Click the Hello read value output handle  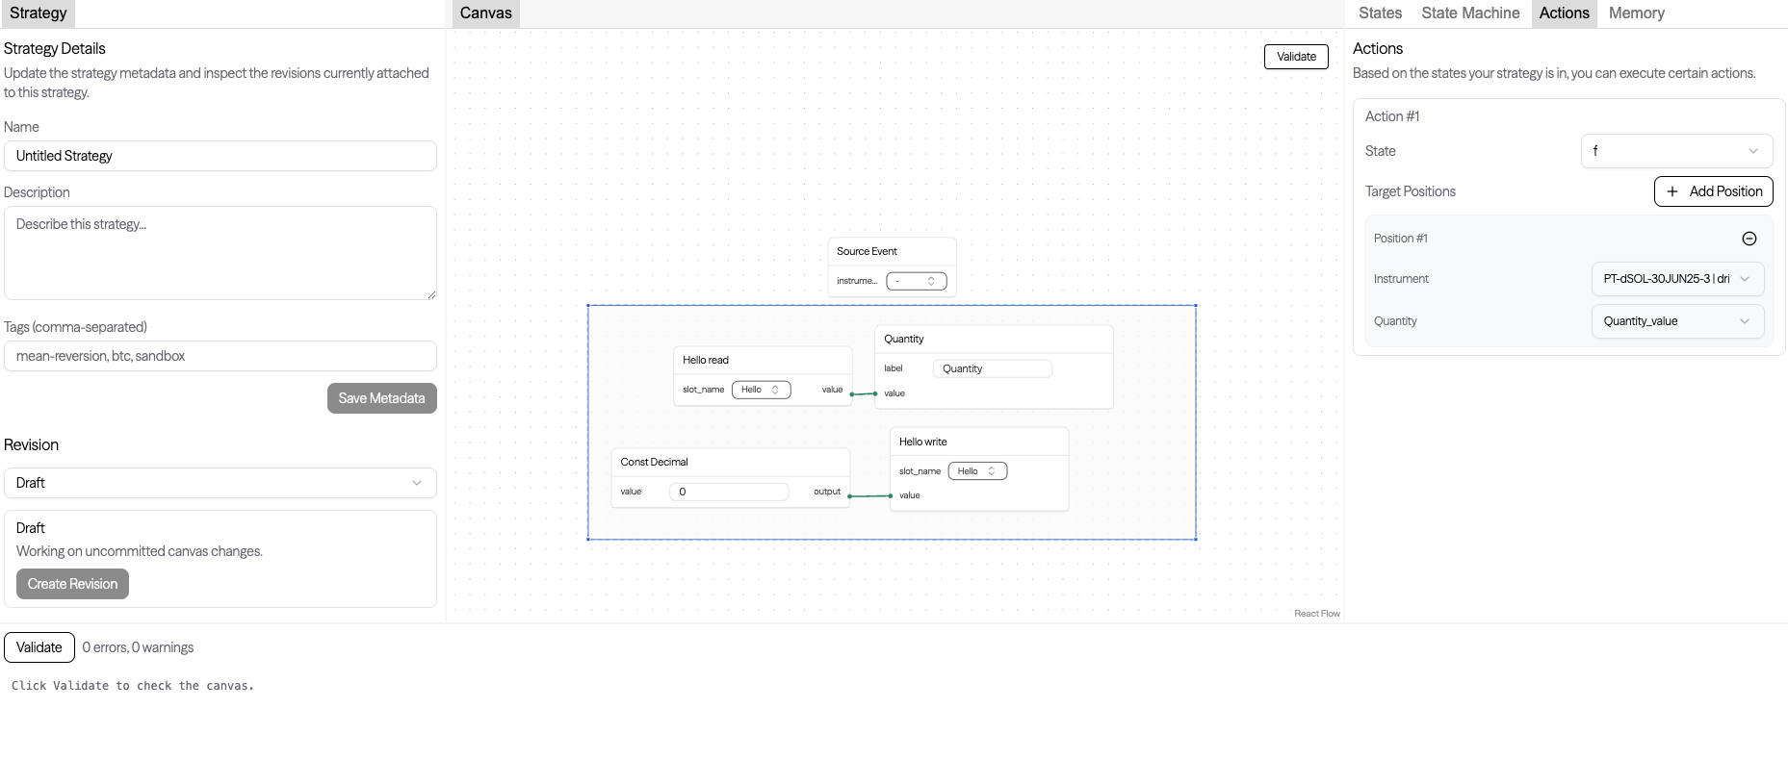tap(852, 394)
